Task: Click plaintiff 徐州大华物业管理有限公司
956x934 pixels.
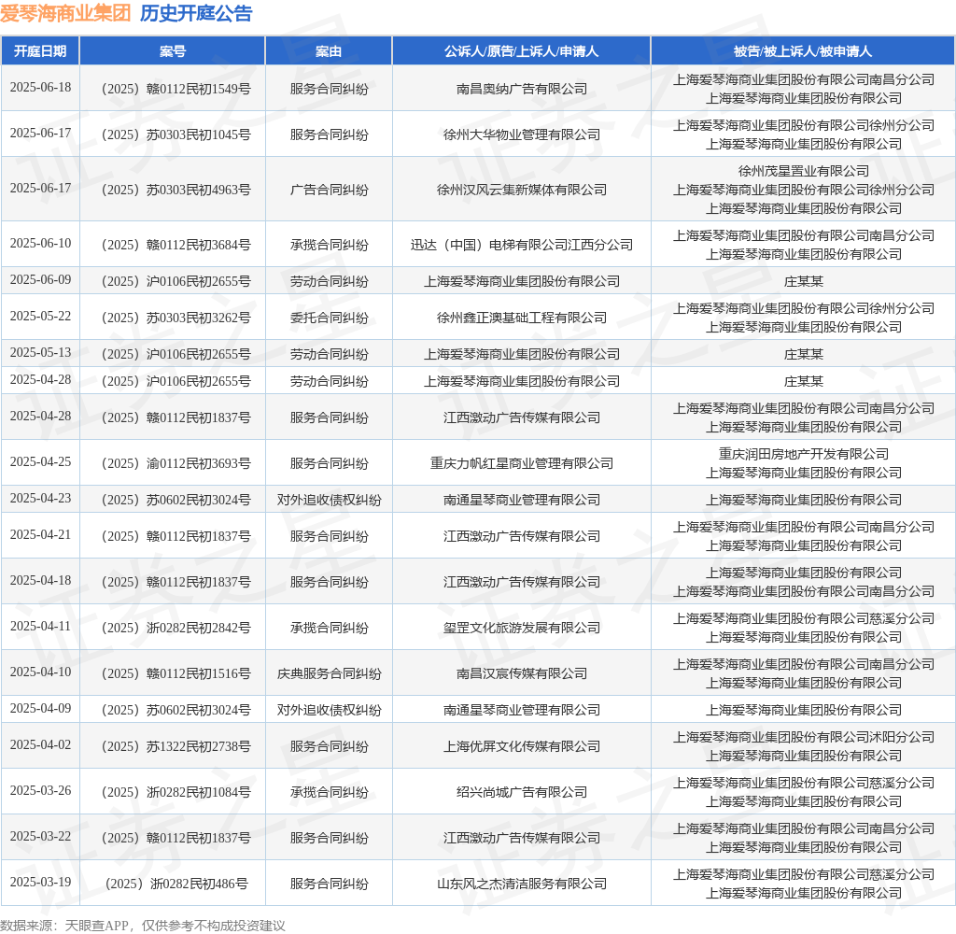Action: tap(522, 134)
